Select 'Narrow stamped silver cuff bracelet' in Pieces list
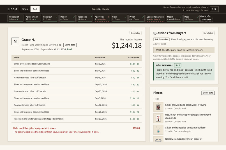The width and height of the screenshot is (226, 150). pyautogui.click(x=184, y=139)
